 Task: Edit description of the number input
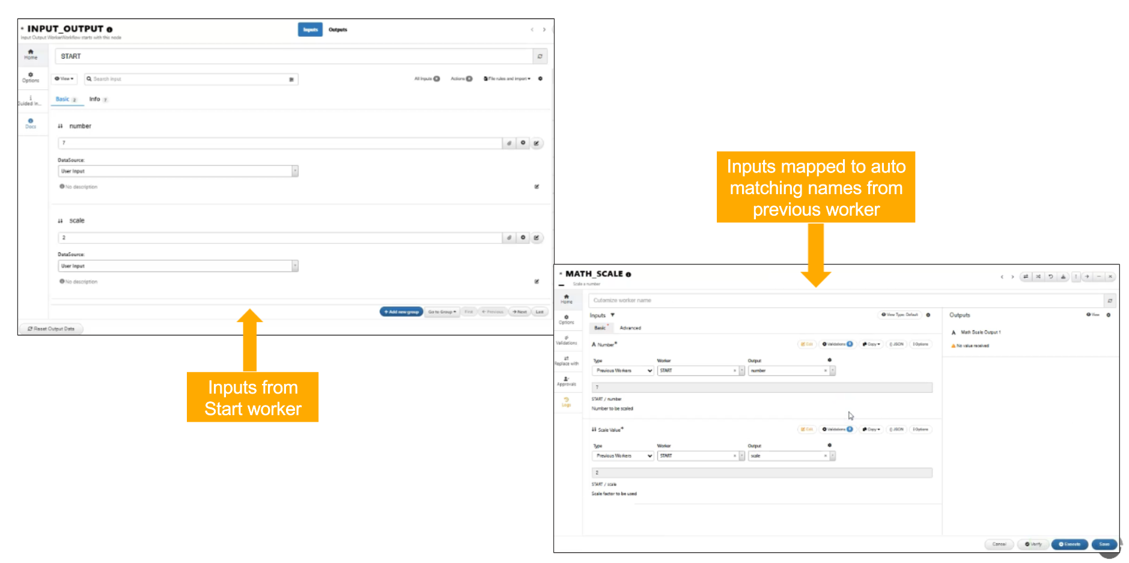coord(537,187)
